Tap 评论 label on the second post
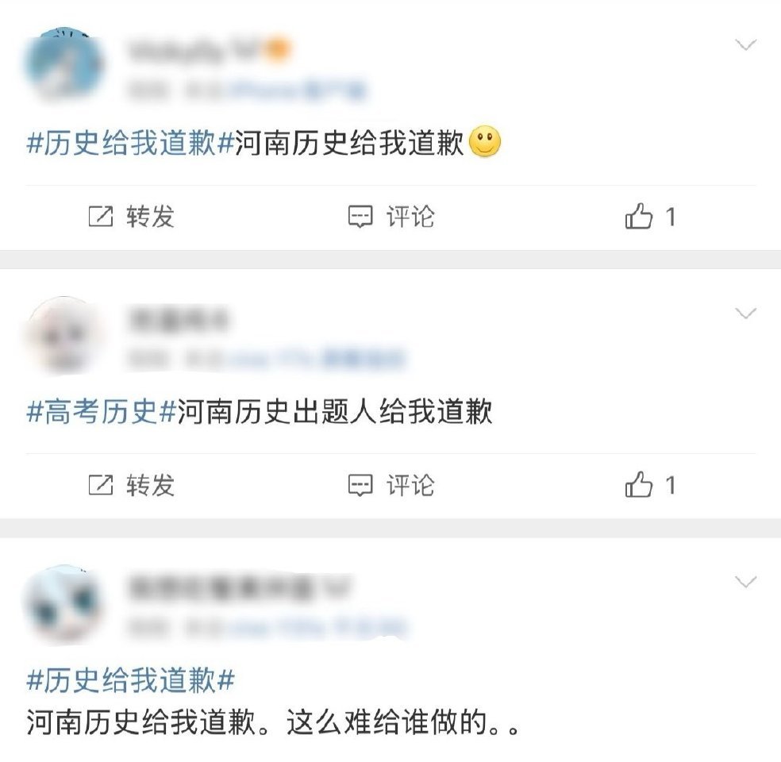This screenshot has width=781, height=762. (410, 485)
